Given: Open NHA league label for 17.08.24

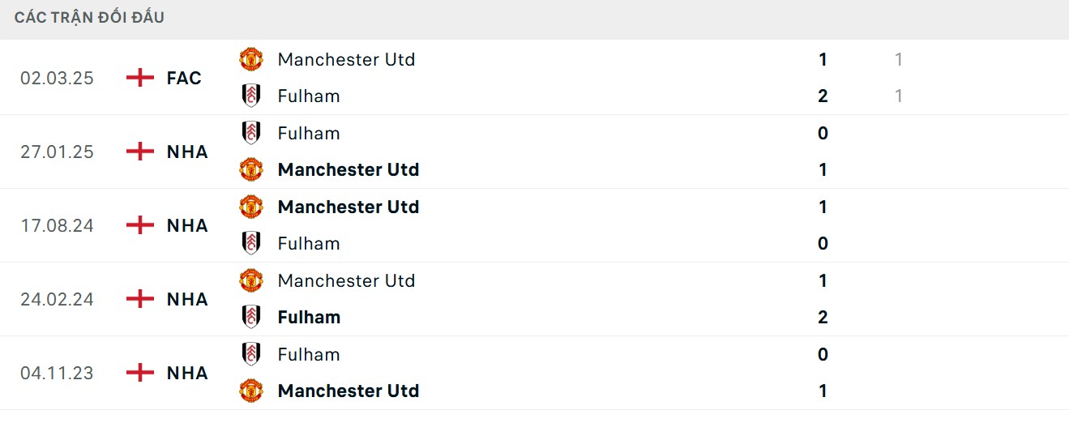Looking at the screenshot, I should pyautogui.click(x=187, y=225).
